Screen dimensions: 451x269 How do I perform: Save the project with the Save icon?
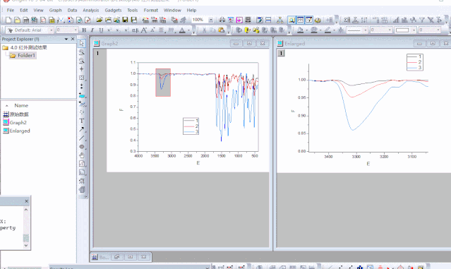tap(125, 20)
